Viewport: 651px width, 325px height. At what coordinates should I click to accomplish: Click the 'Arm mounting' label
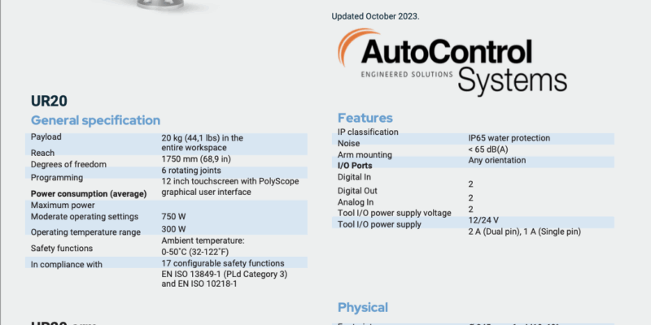(365, 154)
